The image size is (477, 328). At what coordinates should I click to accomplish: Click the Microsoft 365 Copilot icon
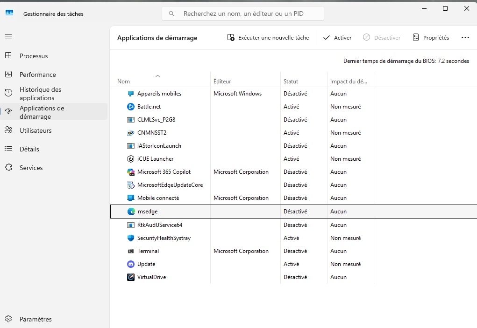coord(131,172)
